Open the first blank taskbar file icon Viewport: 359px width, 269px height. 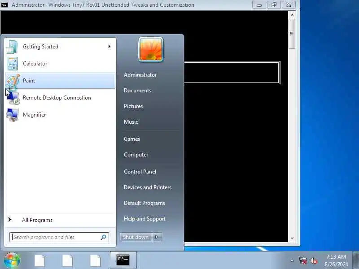point(39,260)
